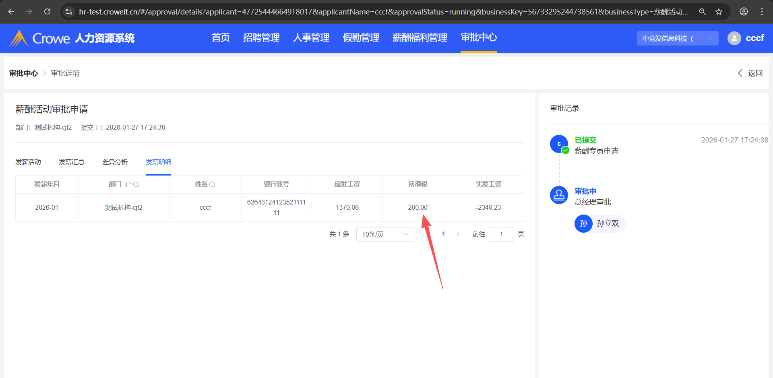Click the department column search icon
Image resolution: width=773 pixels, height=378 pixels.
click(136, 184)
